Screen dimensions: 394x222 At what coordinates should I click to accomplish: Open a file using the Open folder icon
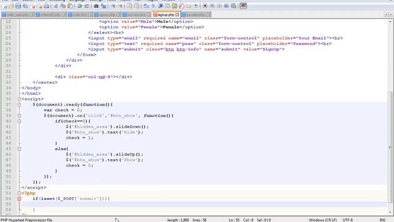point(11,6)
